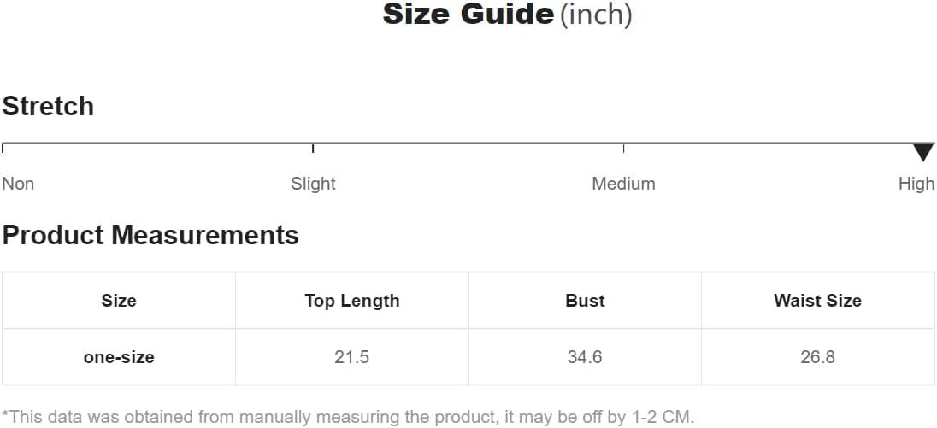Click the Slight stretch label
937x428 pixels.
(x=313, y=184)
